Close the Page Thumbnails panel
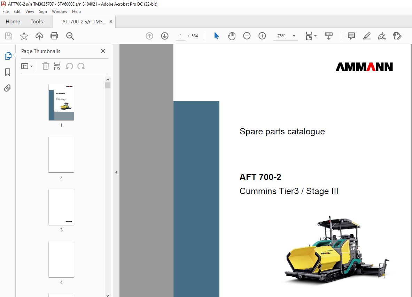Screen dimensions: 412x297 pos(103,51)
